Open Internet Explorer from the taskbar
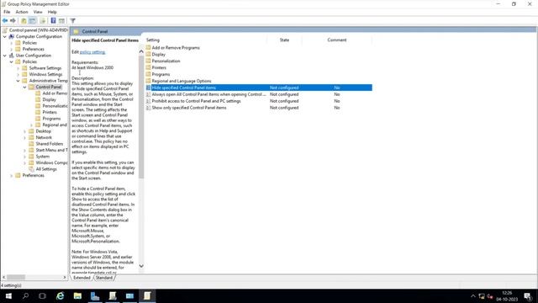Image resolution: width=538 pixels, height=303 pixels. click(61, 295)
